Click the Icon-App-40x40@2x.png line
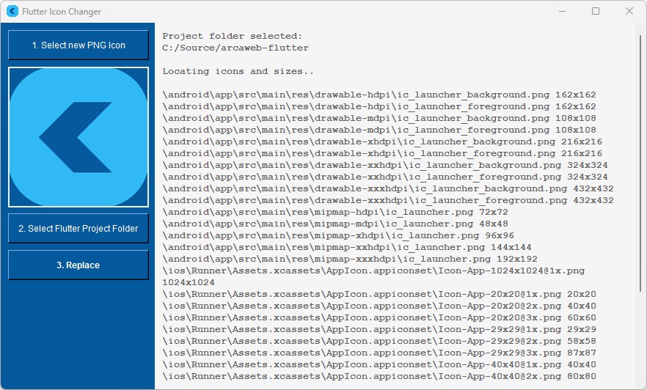 click(379, 376)
